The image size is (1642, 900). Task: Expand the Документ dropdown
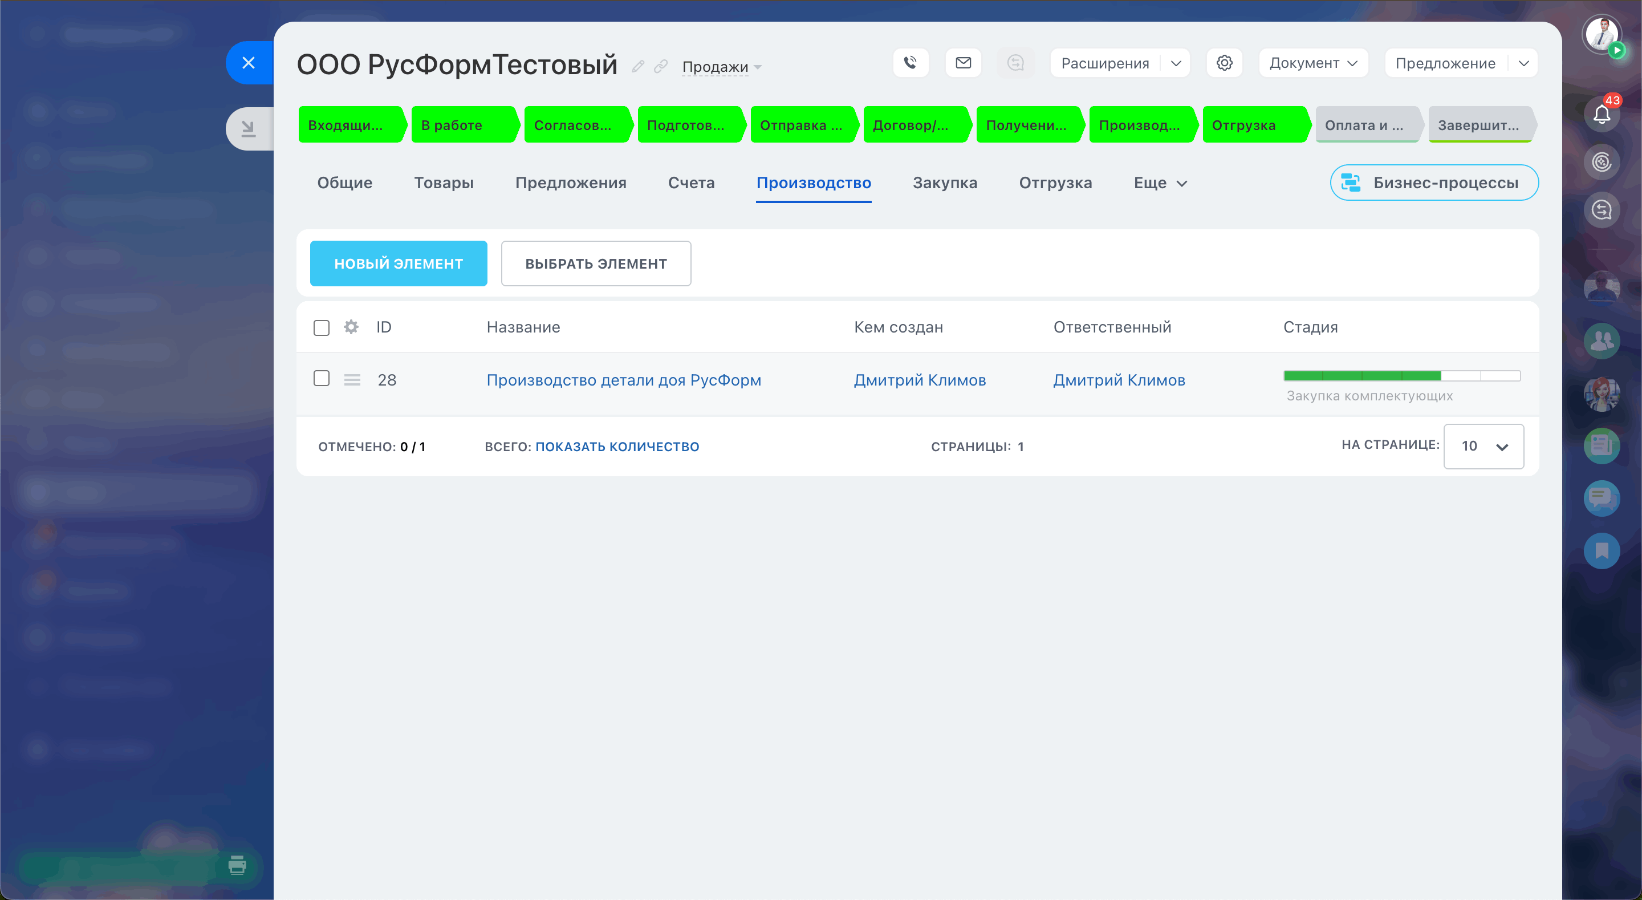click(1313, 63)
